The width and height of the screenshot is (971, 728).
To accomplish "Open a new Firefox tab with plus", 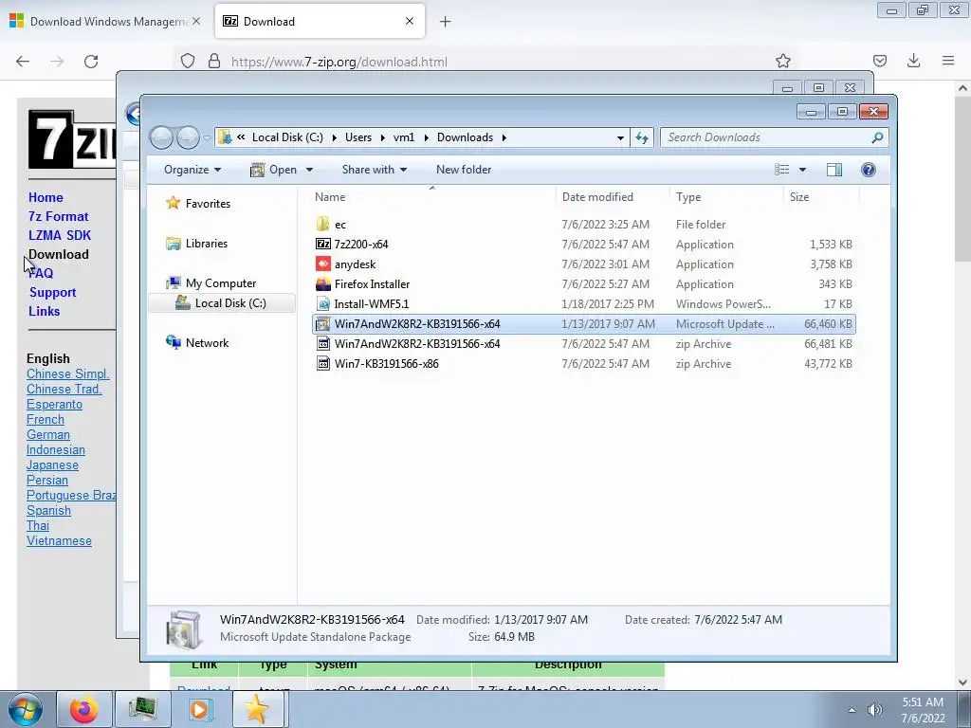I will click(445, 22).
